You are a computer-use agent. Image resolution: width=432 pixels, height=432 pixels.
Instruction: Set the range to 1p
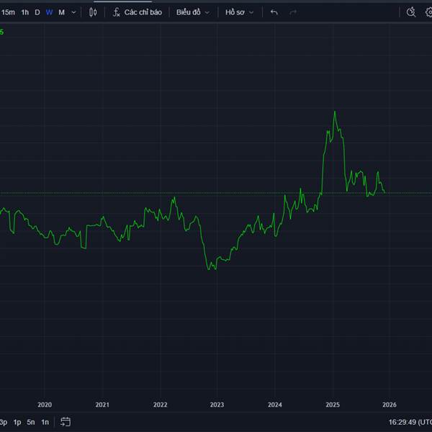click(x=17, y=422)
